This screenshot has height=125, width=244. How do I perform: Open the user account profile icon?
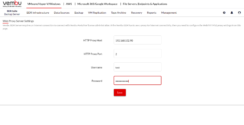click(239, 13)
